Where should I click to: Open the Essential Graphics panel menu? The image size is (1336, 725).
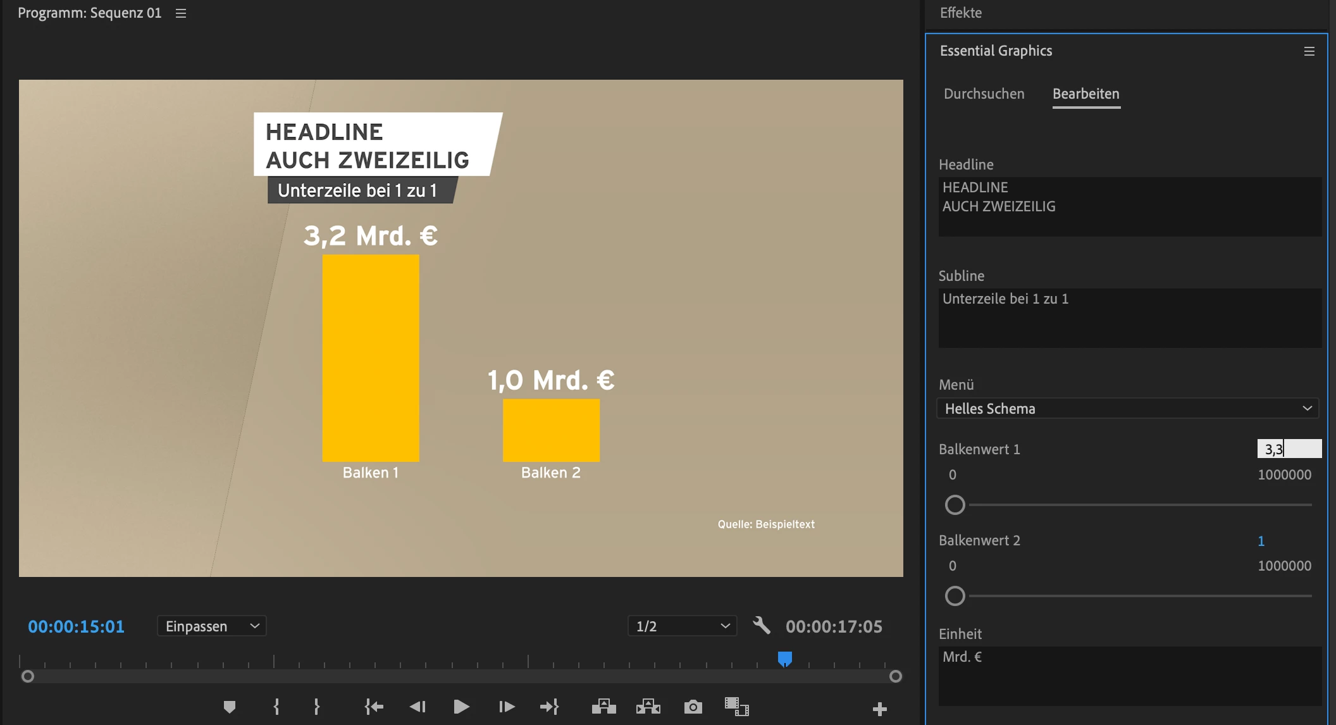pyautogui.click(x=1309, y=51)
